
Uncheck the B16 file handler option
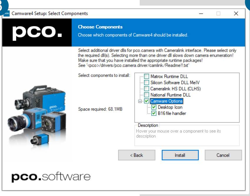(x=154, y=113)
